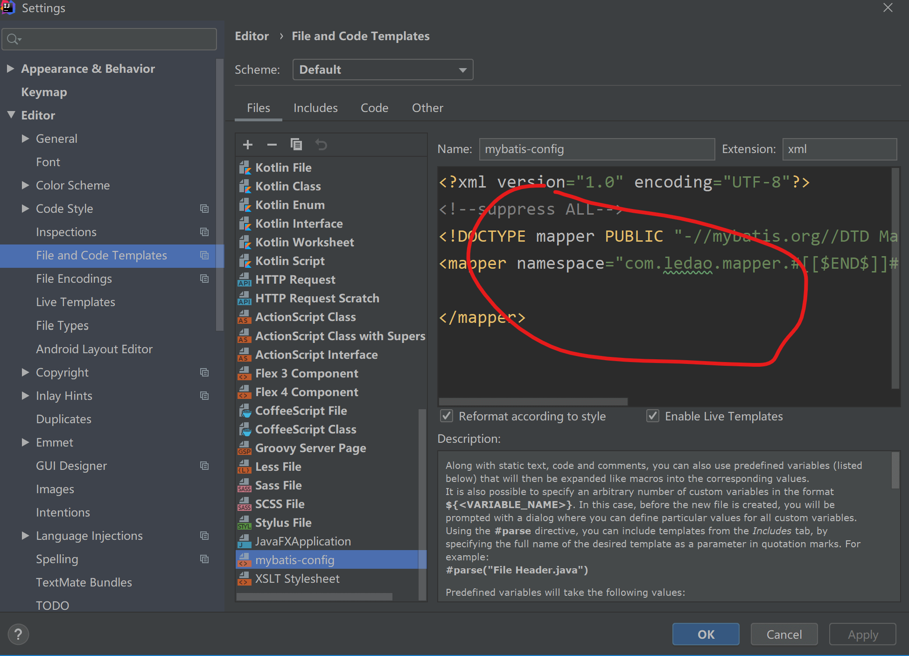Add a new file template
Screen dimensions: 909x656
[247, 145]
